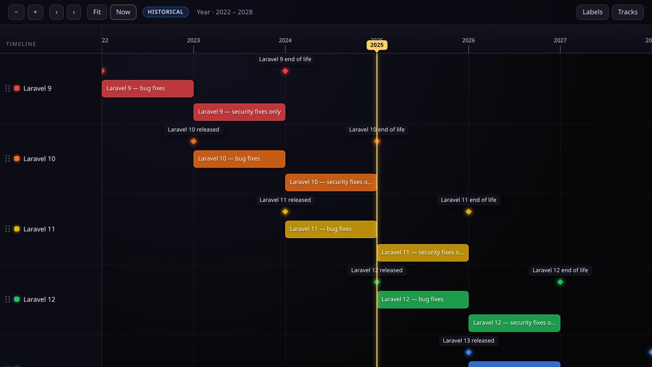Click the Laravel 12 end of life label
Viewport: 652px width, 367px height.
coord(560,270)
